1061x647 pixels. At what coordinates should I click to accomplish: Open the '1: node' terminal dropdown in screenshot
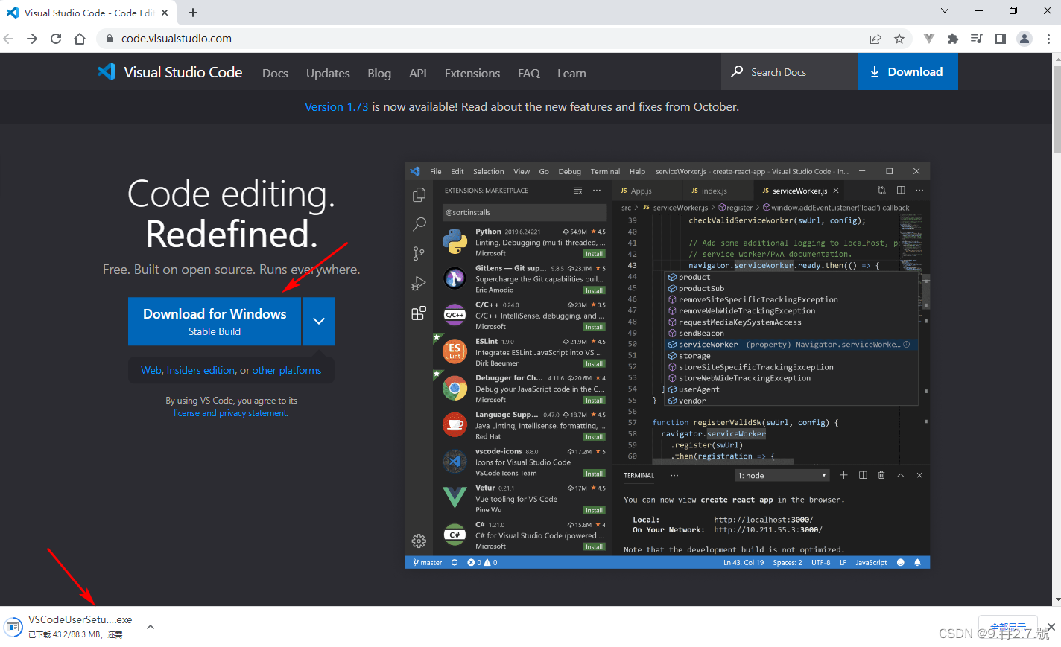tap(782, 475)
